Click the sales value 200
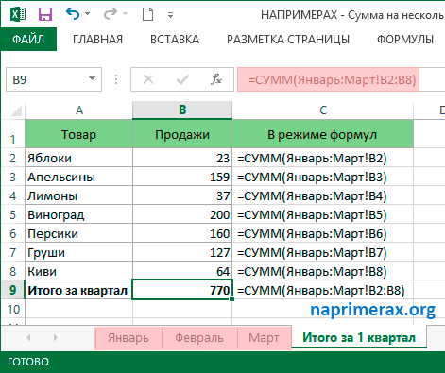This screenshot has width=445, height=373. tap(182, 214)
